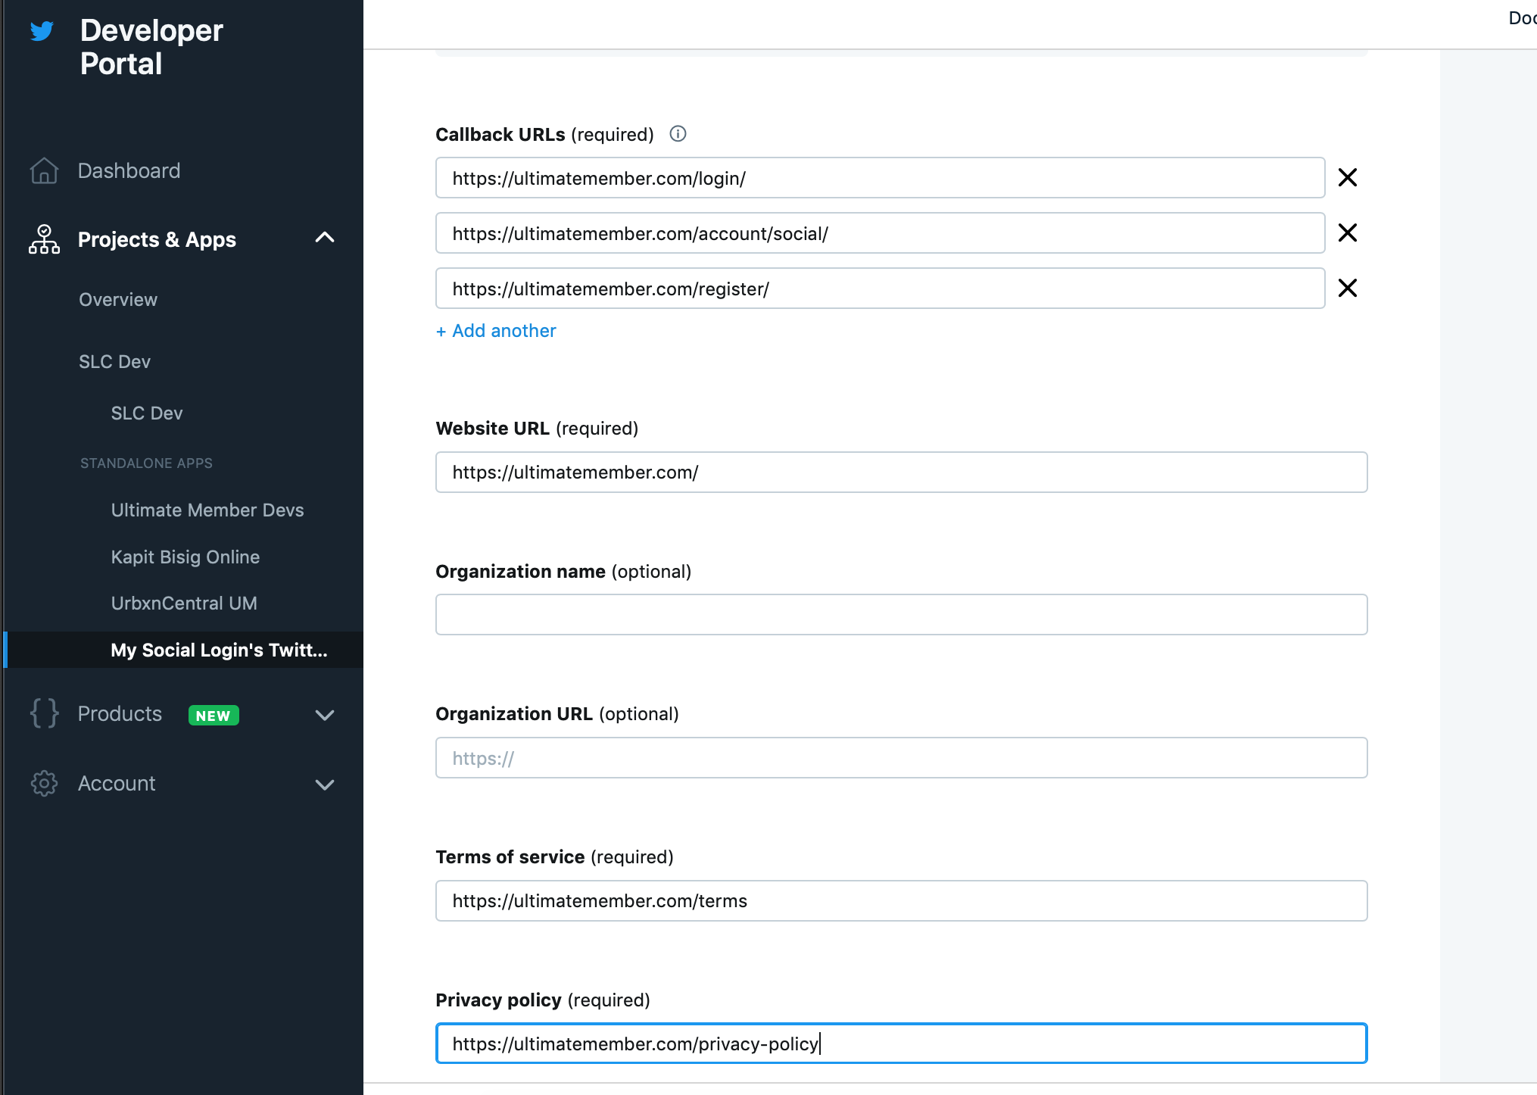Click the Add another link
Image resolution: width=1537 pixels, height=1095 pixels.
(x=496, y=331)
